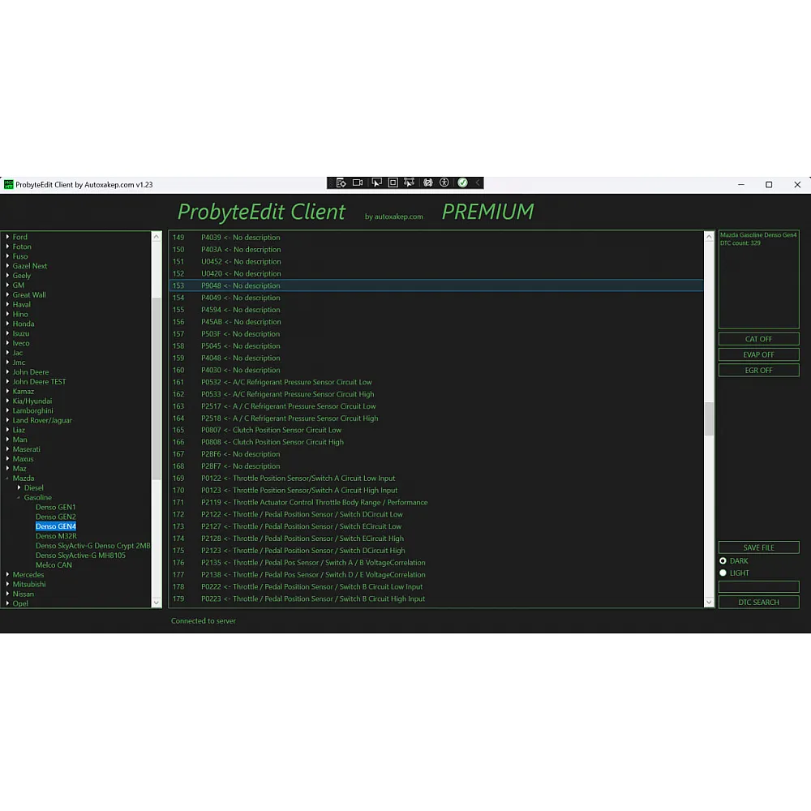This screenshot has width=811, height=811.
Task: Open Live Visual Tree icon in debug toolbar
Action: coord(341,183)
